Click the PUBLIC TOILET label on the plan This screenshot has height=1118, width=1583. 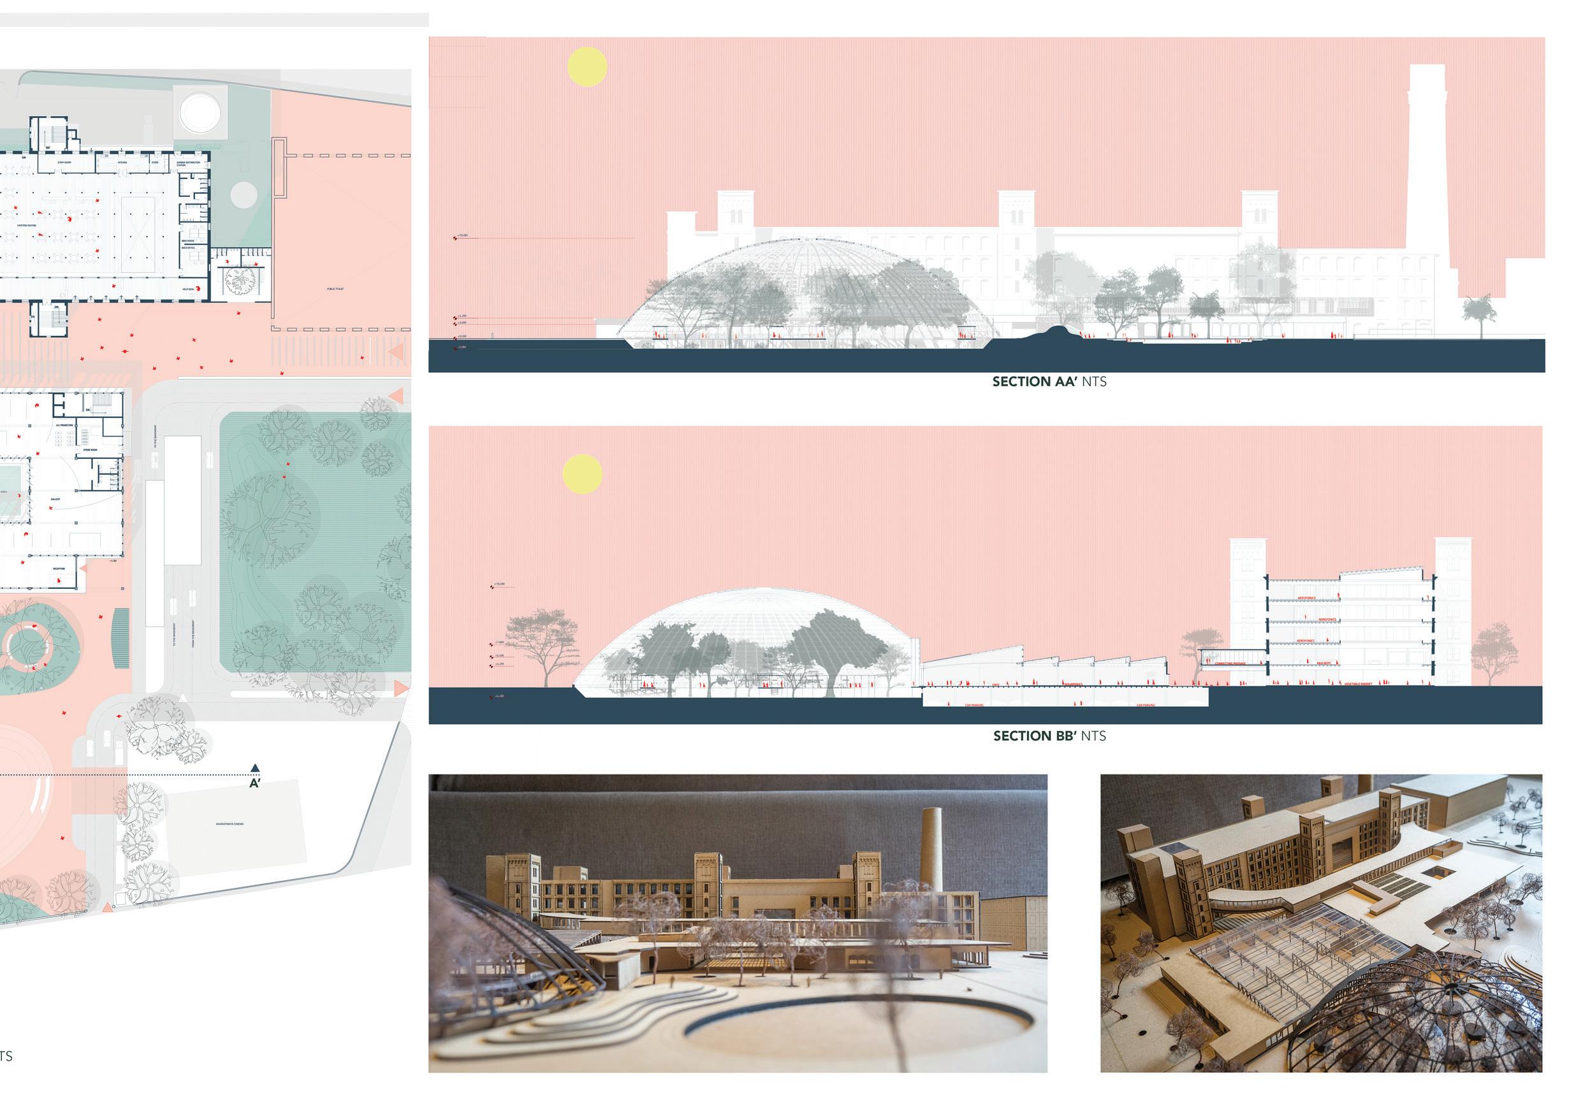[336, 289]
